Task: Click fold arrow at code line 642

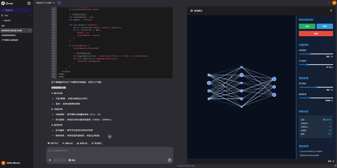Action: (x=56, y=59)
